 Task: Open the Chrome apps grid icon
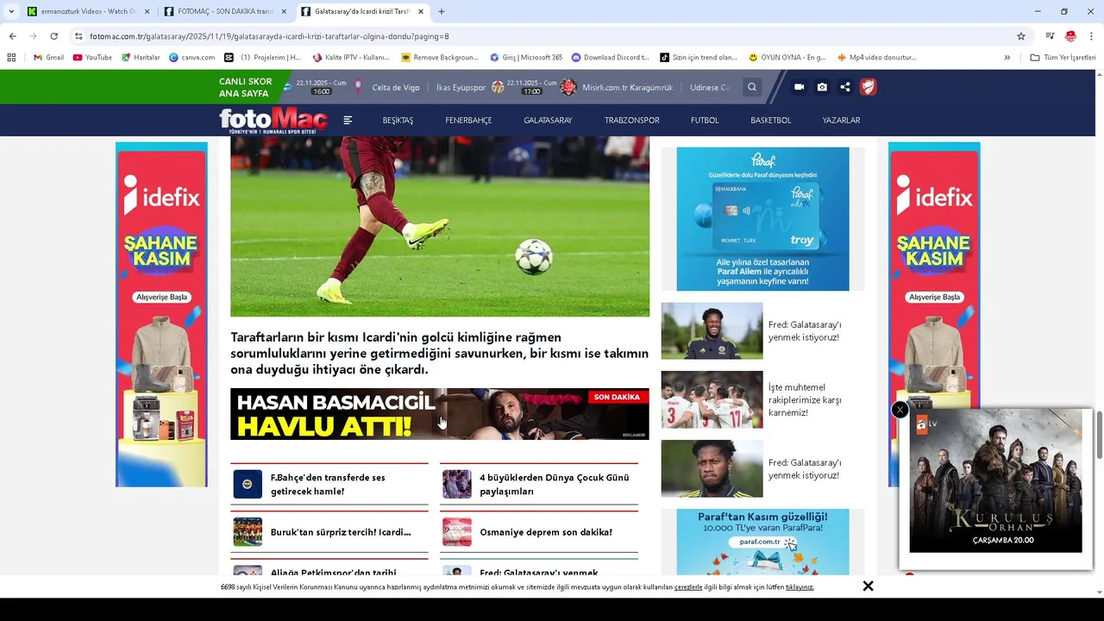[11, 58]
